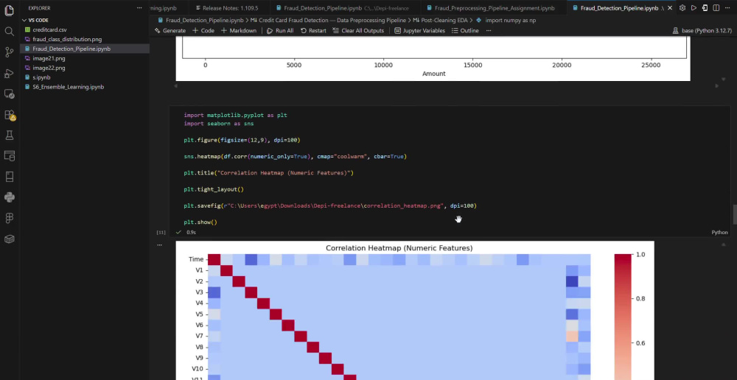Switch to Release Notes: 1.109.5 tab
Image resolution: width=737 pixels, height=380 pixels.
[230, 8]
